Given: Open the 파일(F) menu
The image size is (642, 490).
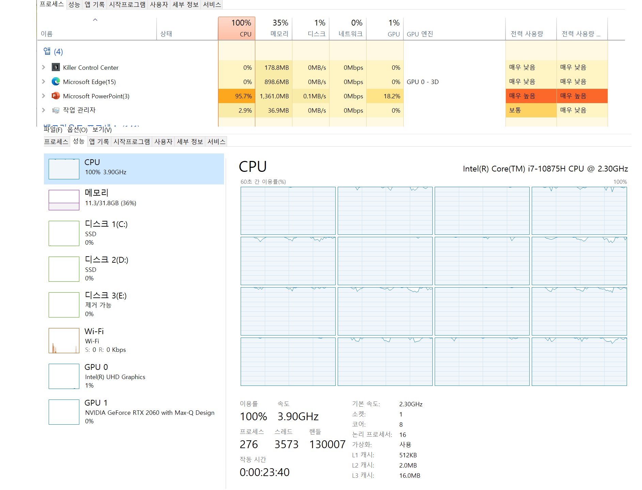Looking at the screenshot, I should point(53,130).
